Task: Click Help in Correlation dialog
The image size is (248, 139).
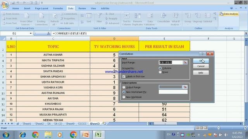Action: pyautogui.click(x=201, y=73)
